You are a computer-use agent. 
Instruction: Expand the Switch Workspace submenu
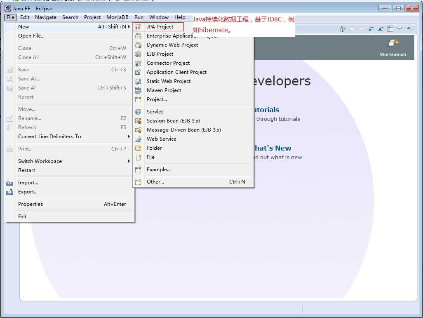tap(129, 161)
